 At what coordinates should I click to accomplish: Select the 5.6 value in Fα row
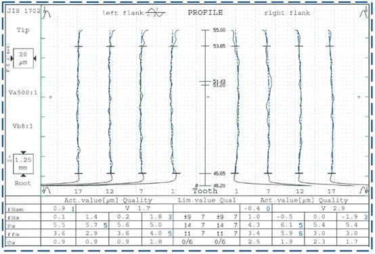pyautogui.click(x=123, y=225)
